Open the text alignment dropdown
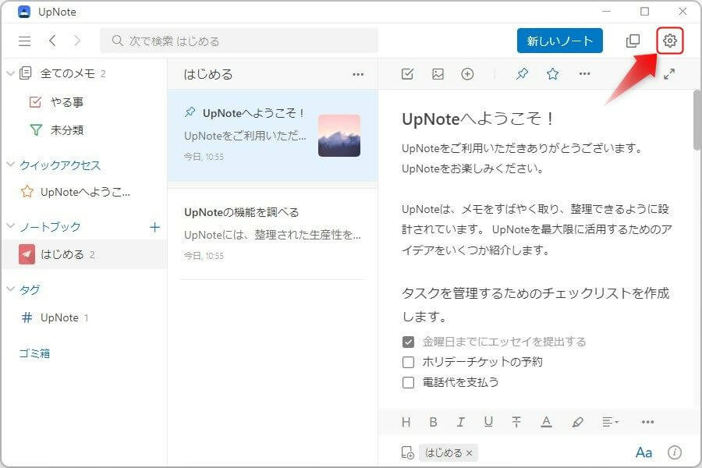Image resolution: width=702 pixels, height=468 pixels. (x=610, y=422)
